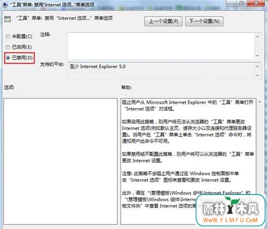Click the policy setting icon beside the heading

tap(8, 19)
